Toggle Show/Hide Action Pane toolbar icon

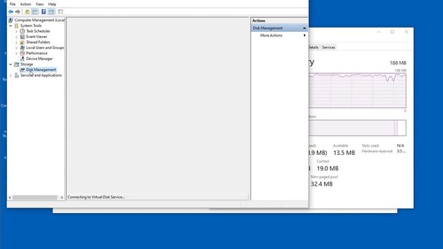click(51, 12)
